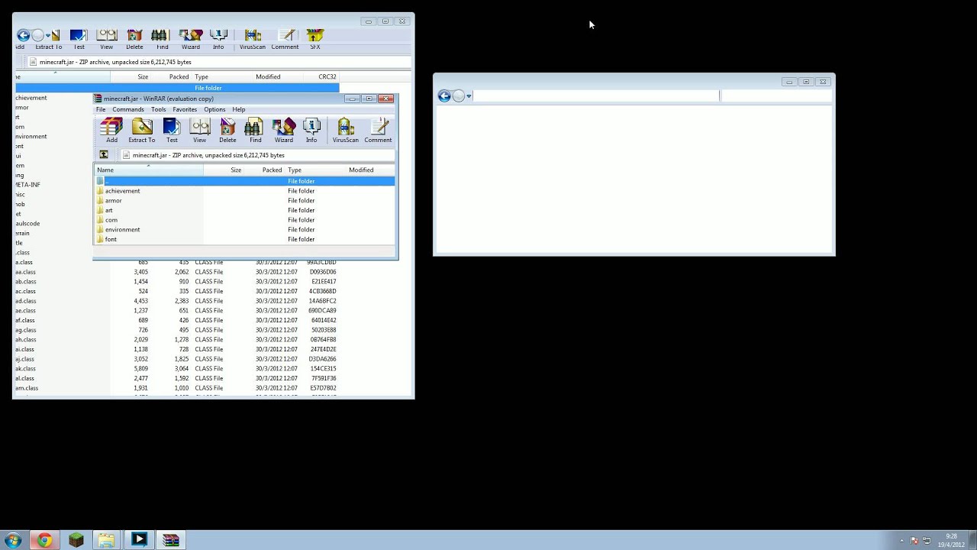Sort by Name column in front WinRAR
Screen dimensions: 977x550
pyautogui.click(x=149, y=170)
